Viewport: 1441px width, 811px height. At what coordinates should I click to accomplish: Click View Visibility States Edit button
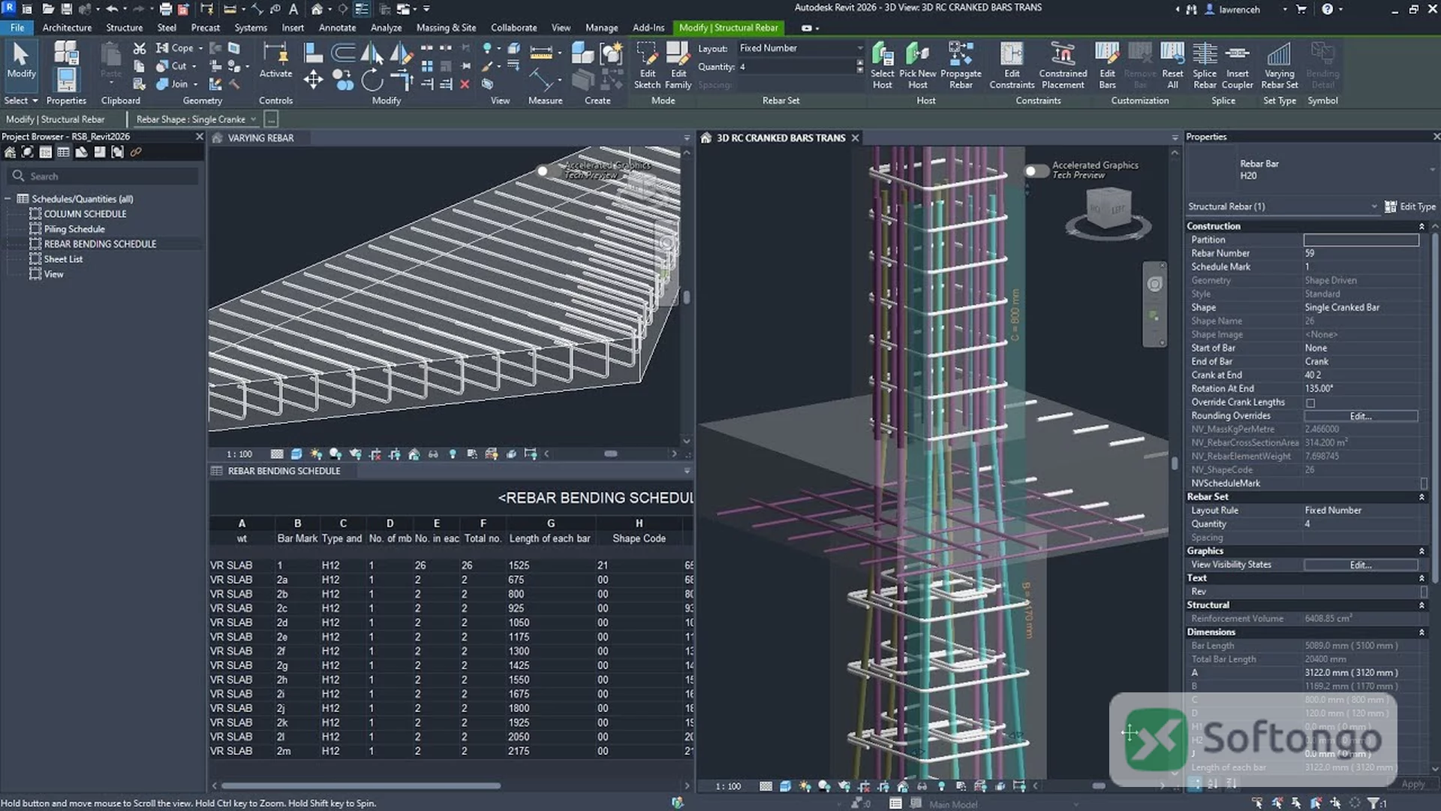tap(1360, 565)
